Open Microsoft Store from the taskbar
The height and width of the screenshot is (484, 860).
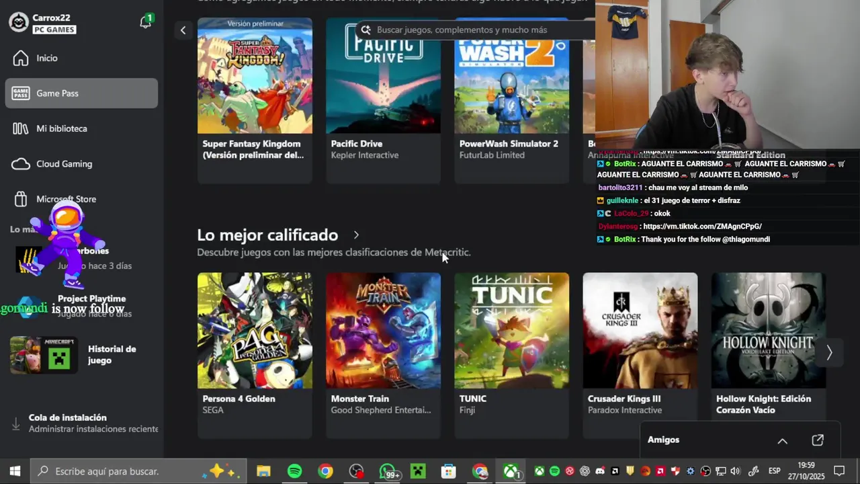[448, 471]
